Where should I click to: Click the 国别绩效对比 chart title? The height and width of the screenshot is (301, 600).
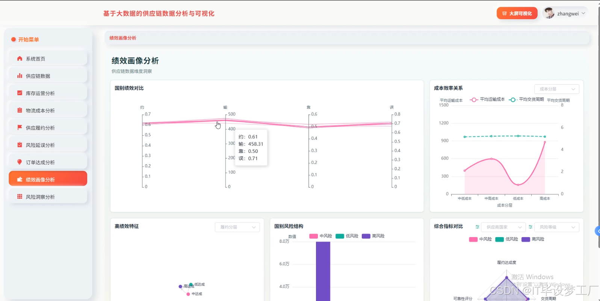coord(129,88)
